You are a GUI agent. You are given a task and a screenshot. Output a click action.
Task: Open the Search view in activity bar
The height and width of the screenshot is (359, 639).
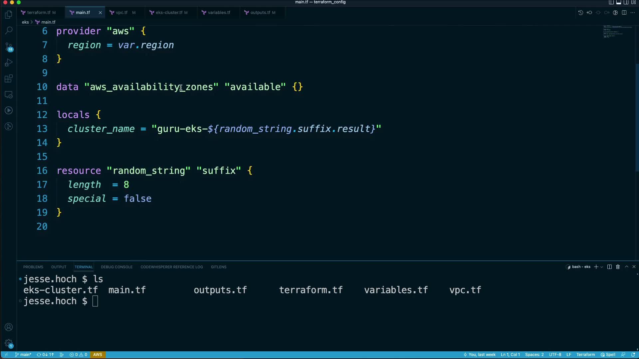pyautogui.click(x=9, y=30)
